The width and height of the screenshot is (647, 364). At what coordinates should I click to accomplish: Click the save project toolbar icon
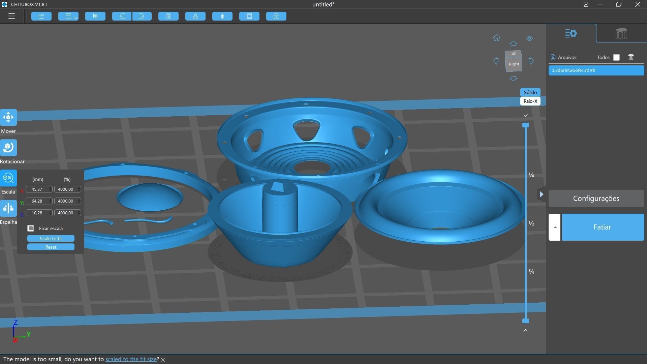tap(68, 16)
